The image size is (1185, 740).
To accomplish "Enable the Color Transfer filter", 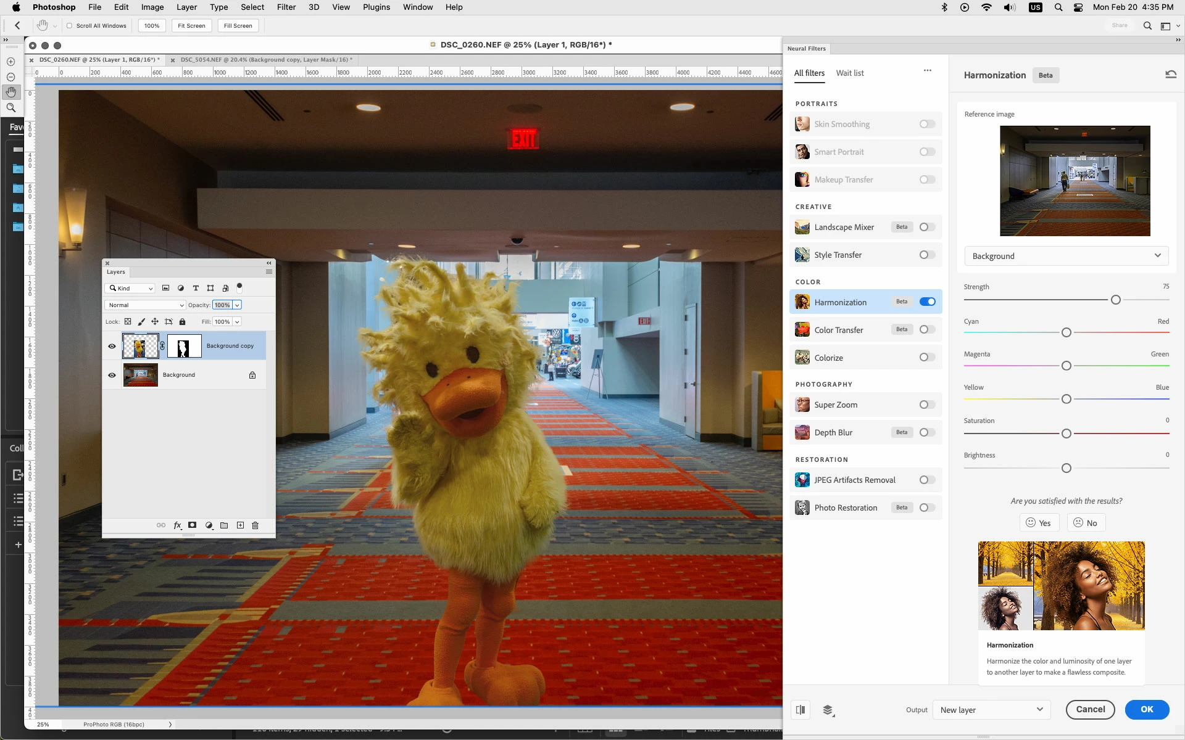I will (x=926, y=329).
